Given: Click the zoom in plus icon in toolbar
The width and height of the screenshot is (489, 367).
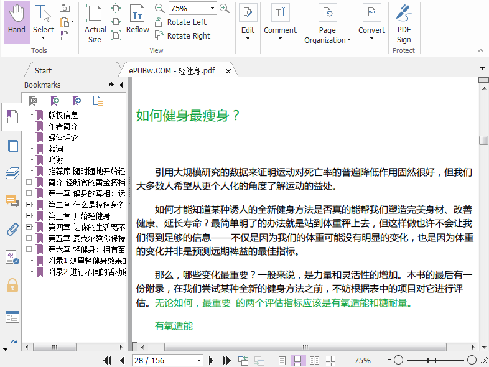Looking at the screenshot, I should pyautogui.click(x=225, y=8).
